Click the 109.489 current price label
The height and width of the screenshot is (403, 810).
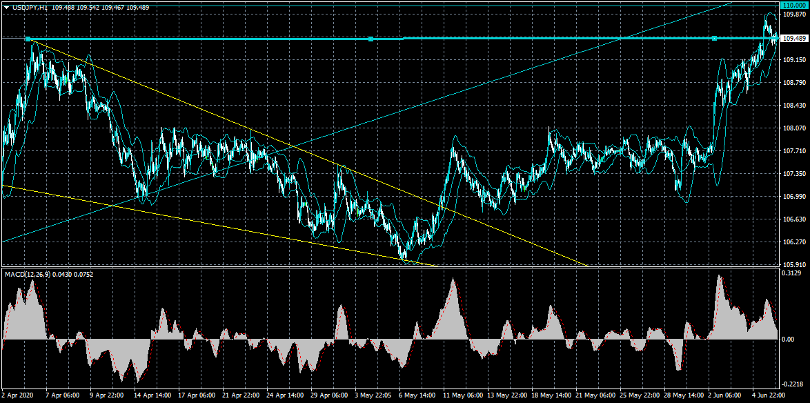coord(793,39)
